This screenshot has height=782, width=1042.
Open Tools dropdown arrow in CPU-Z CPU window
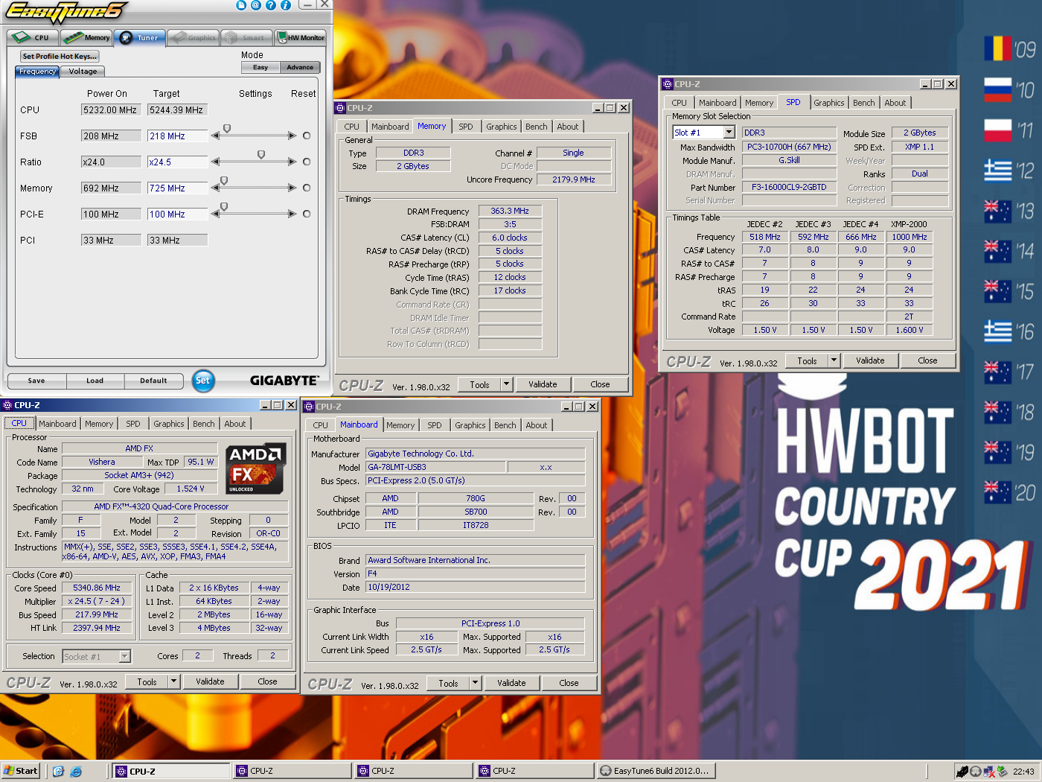click(x=173, y=681)
